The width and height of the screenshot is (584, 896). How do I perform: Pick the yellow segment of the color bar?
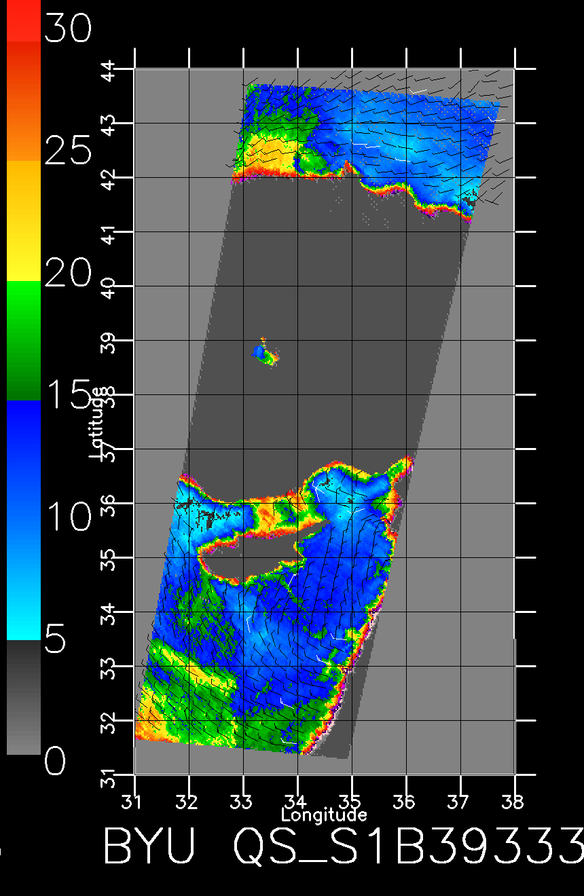tap(23, 221)
